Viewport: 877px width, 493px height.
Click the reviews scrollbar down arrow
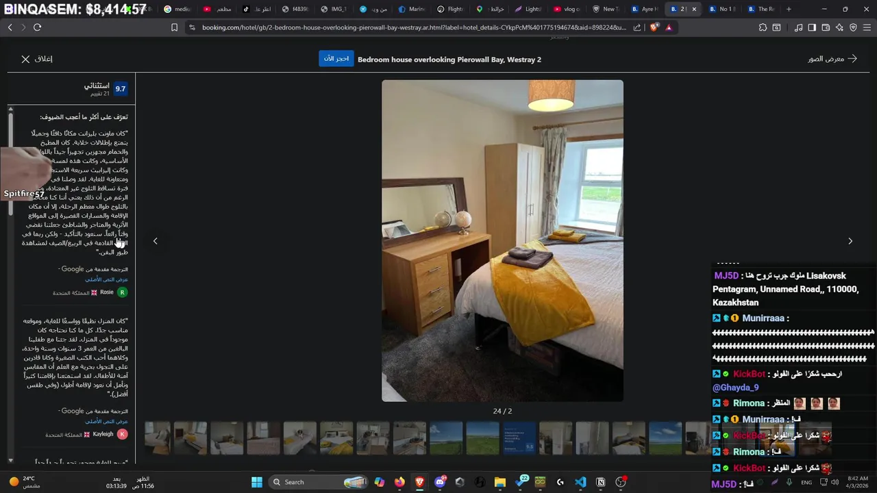[10, 461]
